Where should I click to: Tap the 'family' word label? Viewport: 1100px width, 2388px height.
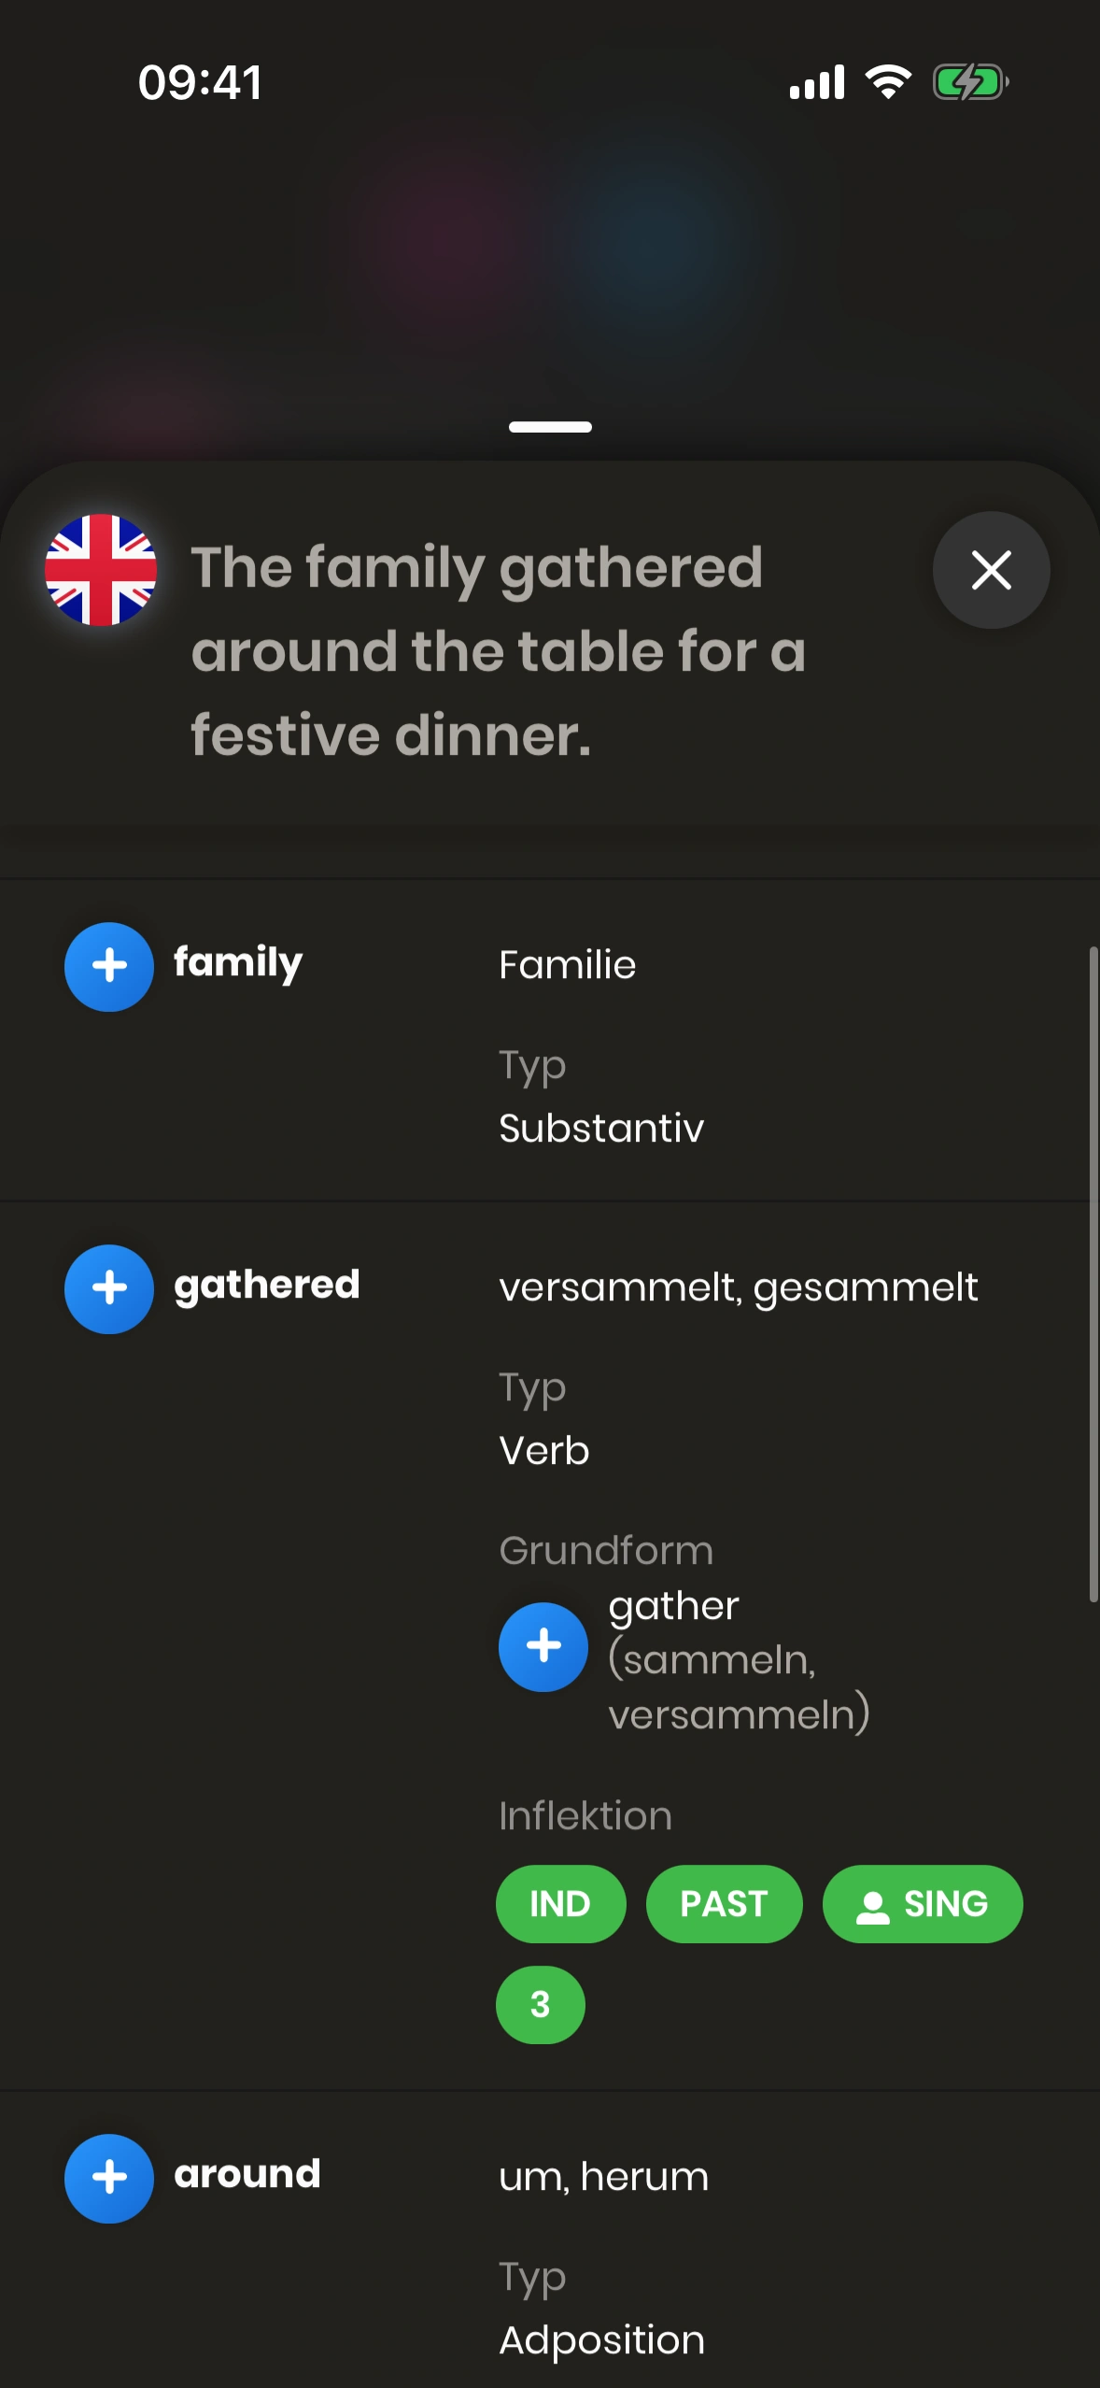coord(238,962)
